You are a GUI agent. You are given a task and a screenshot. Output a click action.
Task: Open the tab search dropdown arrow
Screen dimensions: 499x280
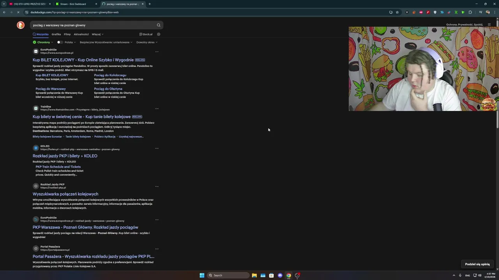point(4,4)
